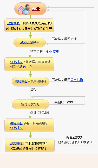
Task: Open 分支机构 link below 编码中心核准
Action: (16, 128)
